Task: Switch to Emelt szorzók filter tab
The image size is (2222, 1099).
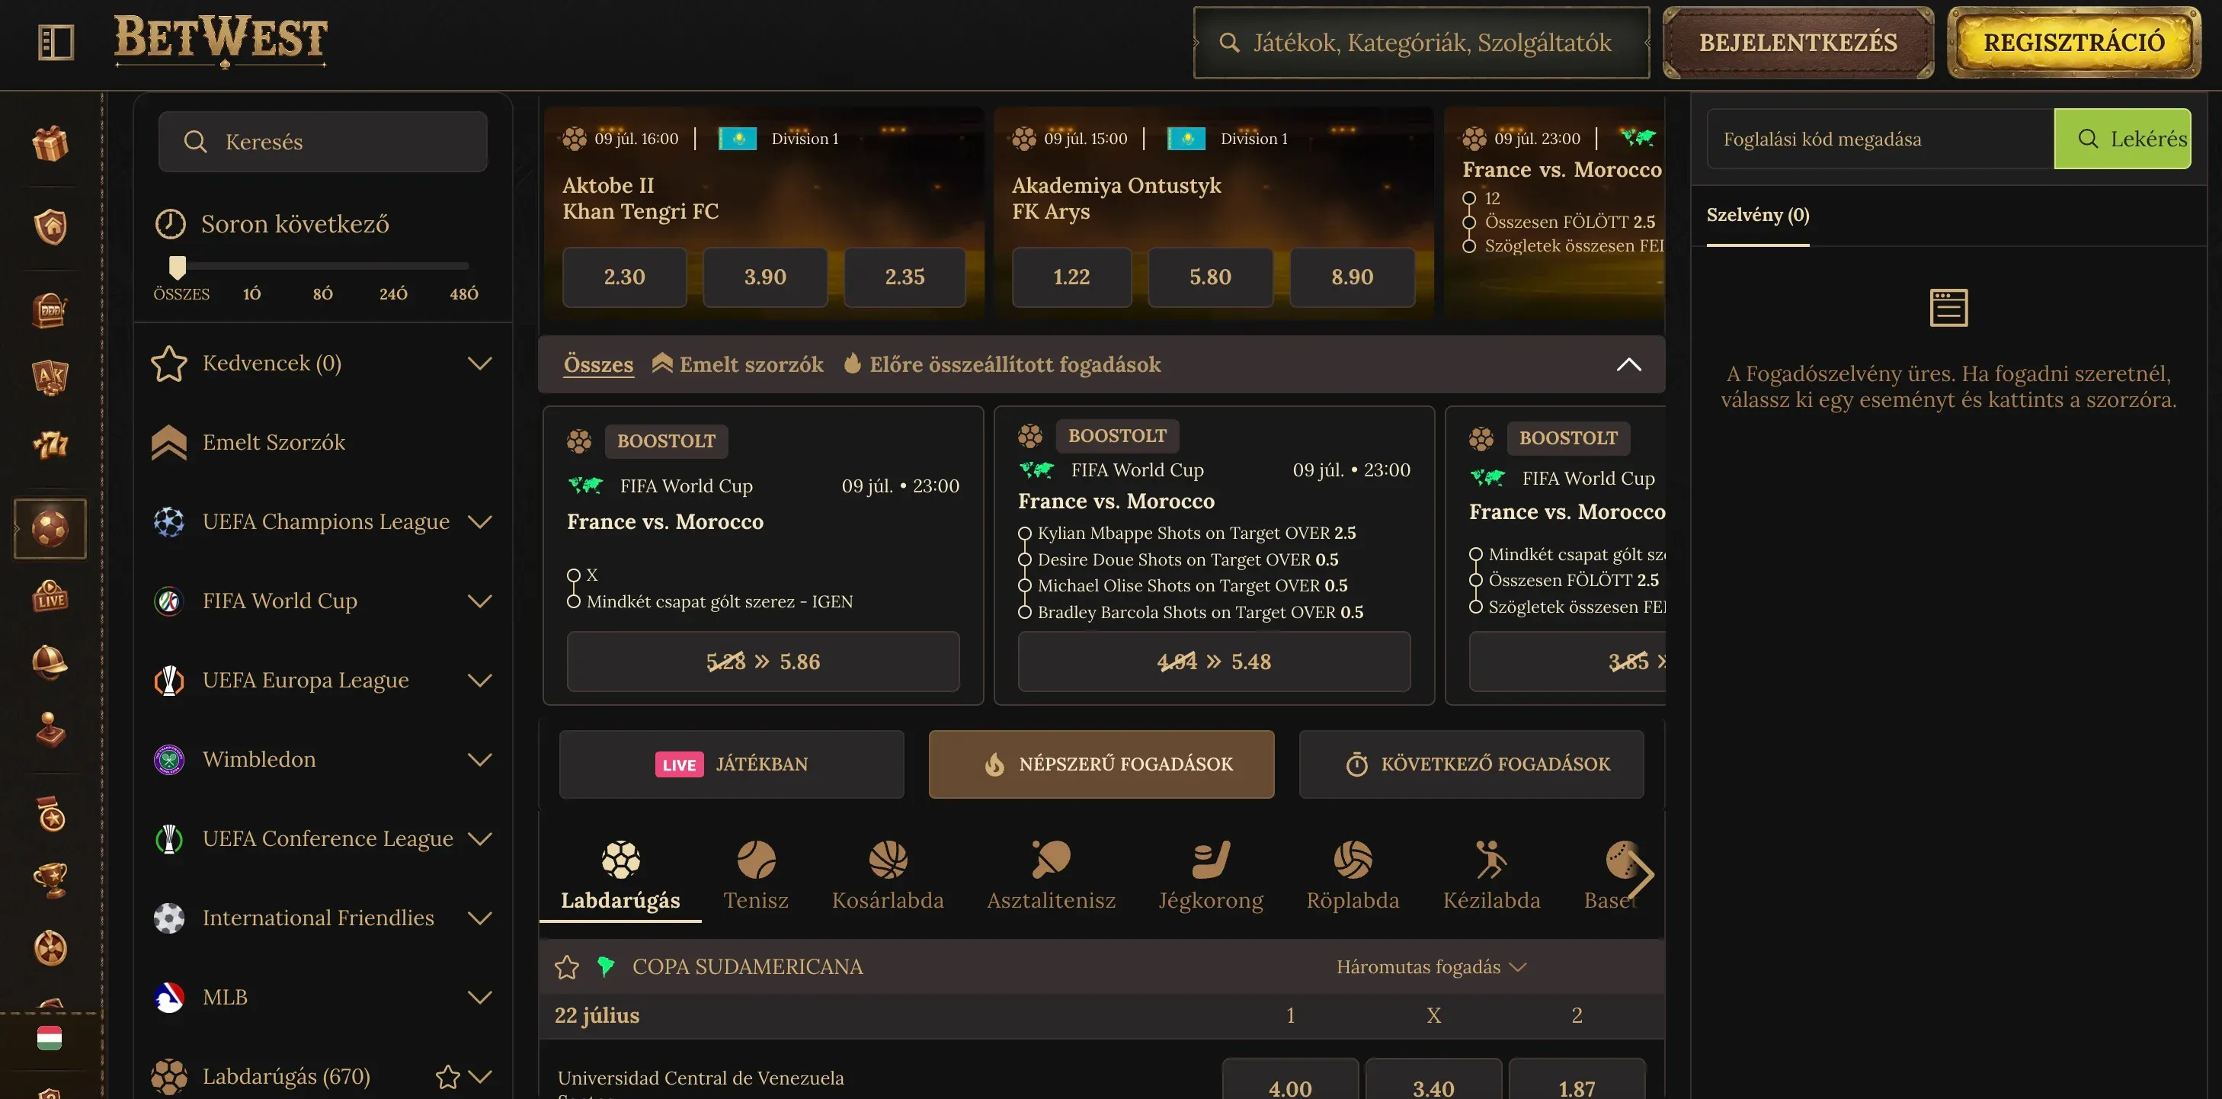Action: [x=738, y=364]
